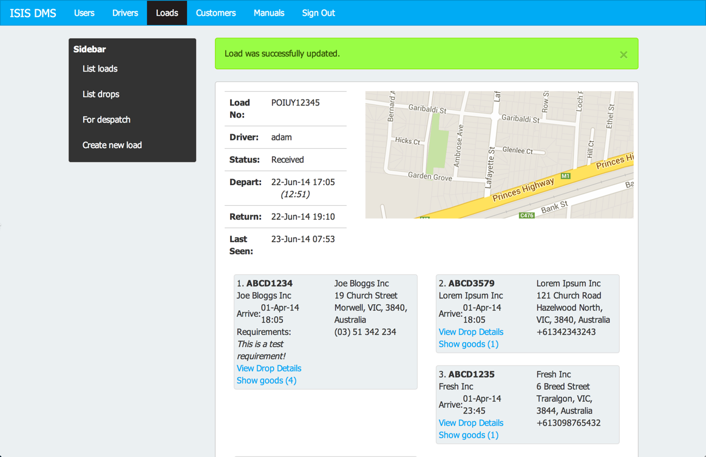Select the Loads navigation tab
This screenshot has width=706, height=457.
point(167,13)
